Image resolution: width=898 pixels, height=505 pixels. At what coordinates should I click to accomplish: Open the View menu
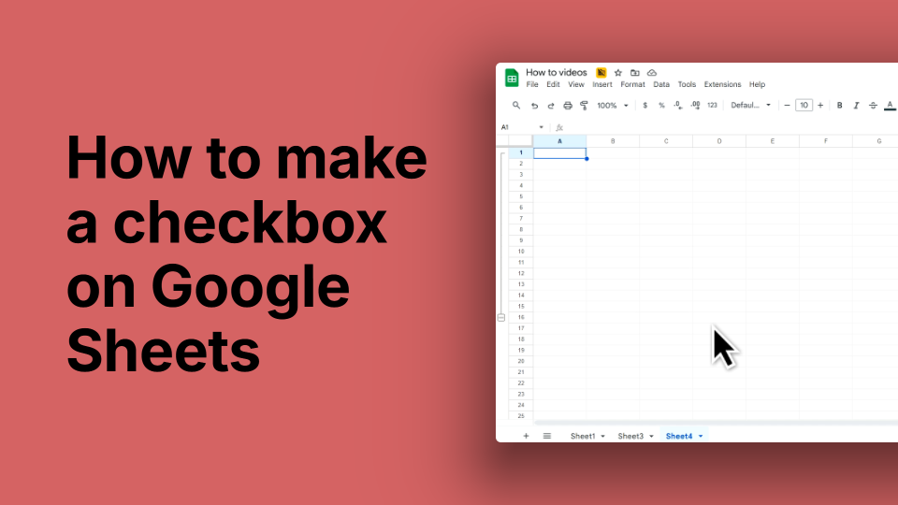tap(575, 84)
